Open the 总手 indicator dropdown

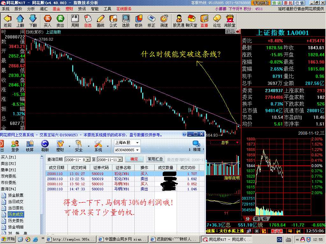(x=237, y=143)
